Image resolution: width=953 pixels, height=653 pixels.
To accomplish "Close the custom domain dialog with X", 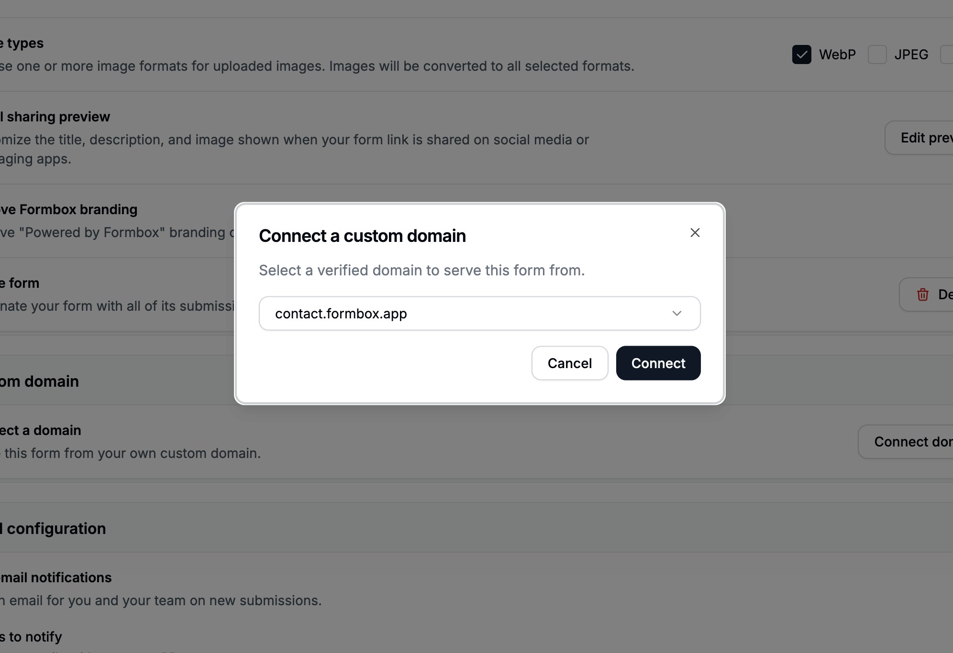I will [x=695, y=233].
